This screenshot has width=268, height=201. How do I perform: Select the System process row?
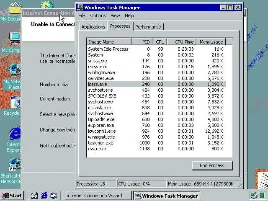[156, 55]
